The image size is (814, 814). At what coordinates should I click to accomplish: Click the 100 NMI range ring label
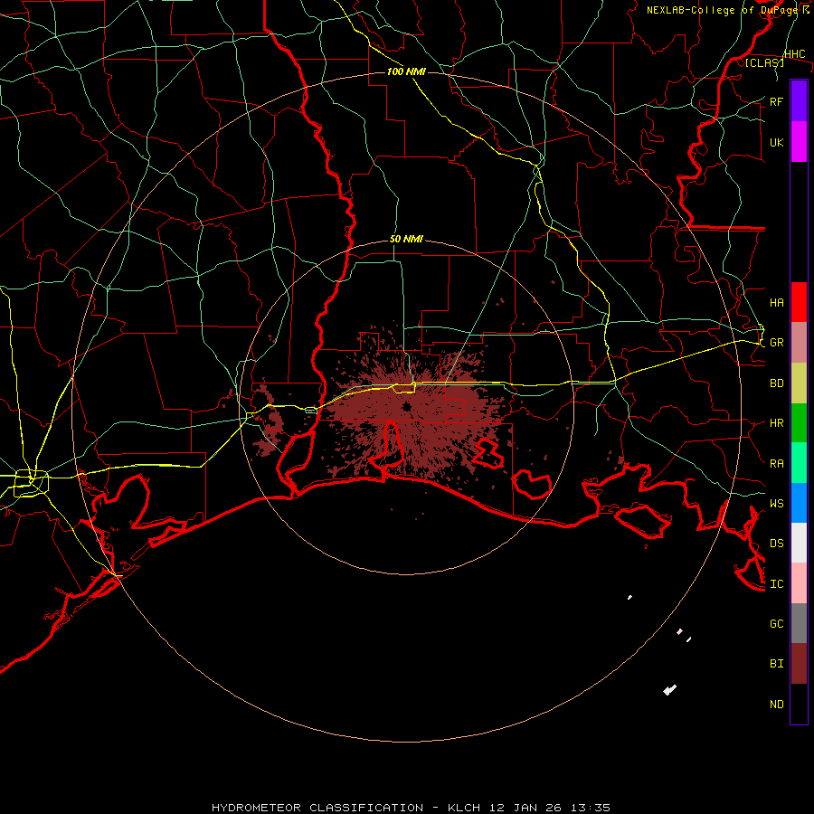click(406, 71)
